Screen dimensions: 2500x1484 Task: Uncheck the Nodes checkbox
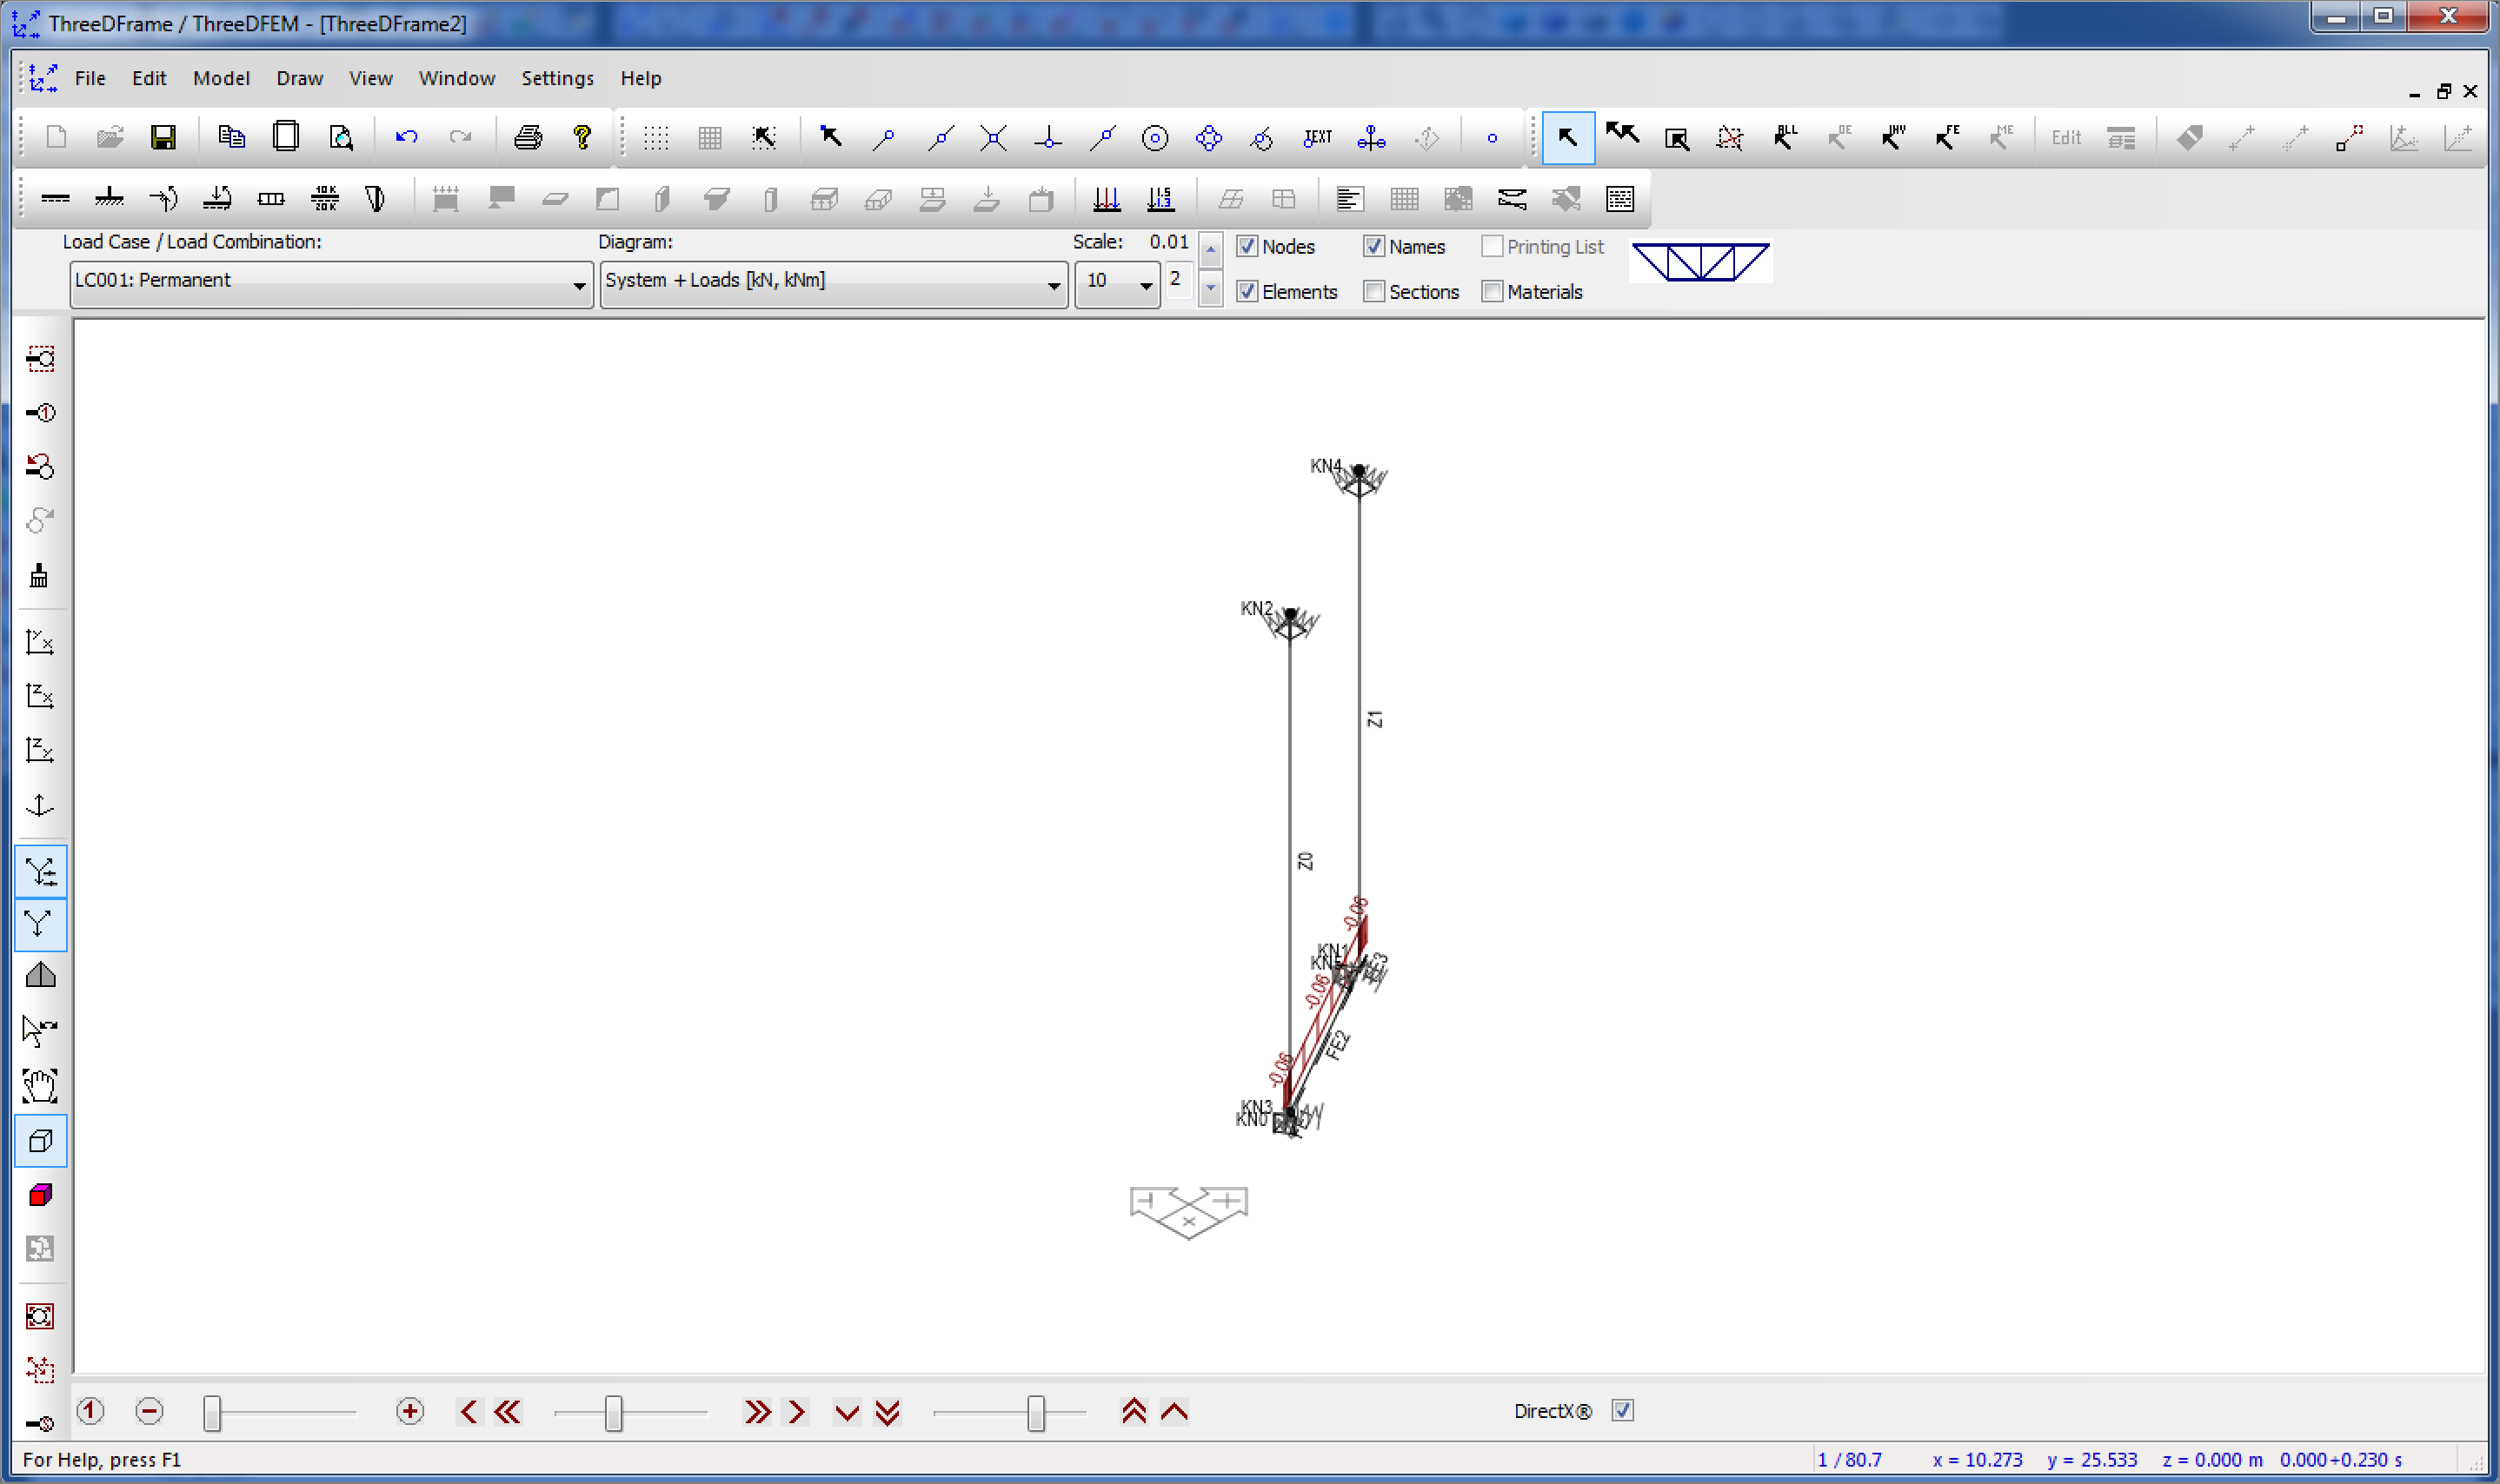click(x=1247, y=246)
